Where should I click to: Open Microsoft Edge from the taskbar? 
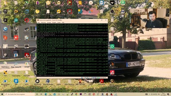tap(46, 94)
